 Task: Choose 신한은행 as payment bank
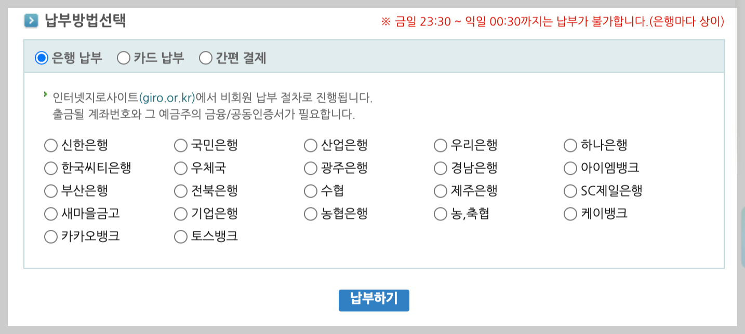(50, 145)
